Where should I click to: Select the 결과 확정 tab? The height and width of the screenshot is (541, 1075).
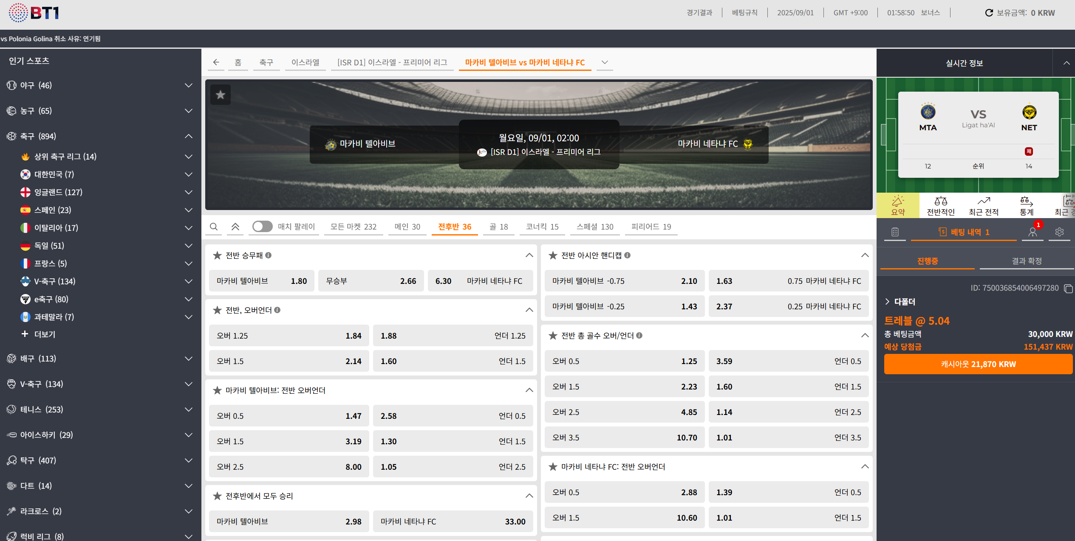click(x=1026, y=261)
